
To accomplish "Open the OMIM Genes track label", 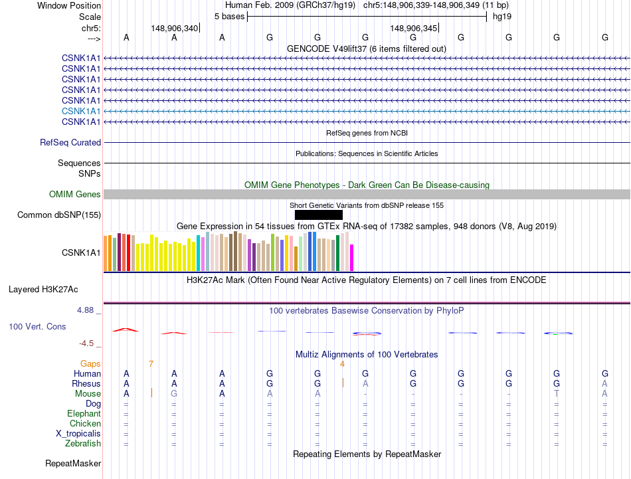I will point(74,194).
